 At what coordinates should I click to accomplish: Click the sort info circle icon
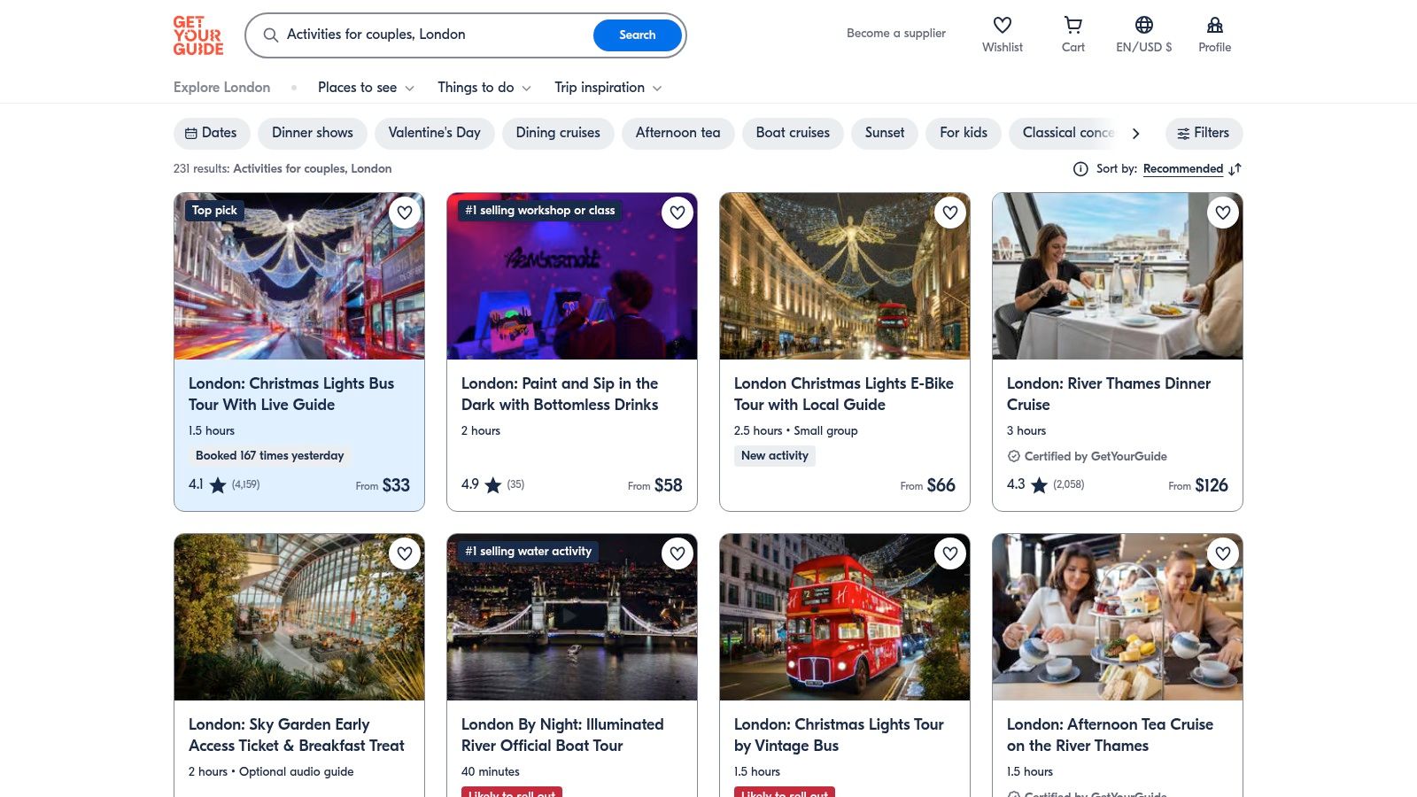(x=1080, y=169)
